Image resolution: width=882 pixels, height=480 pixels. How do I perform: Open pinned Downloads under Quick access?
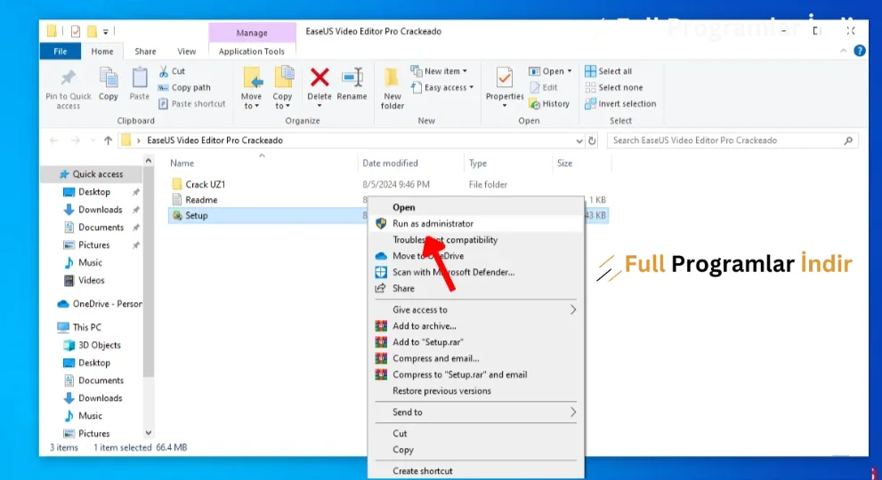pos(100,210)
